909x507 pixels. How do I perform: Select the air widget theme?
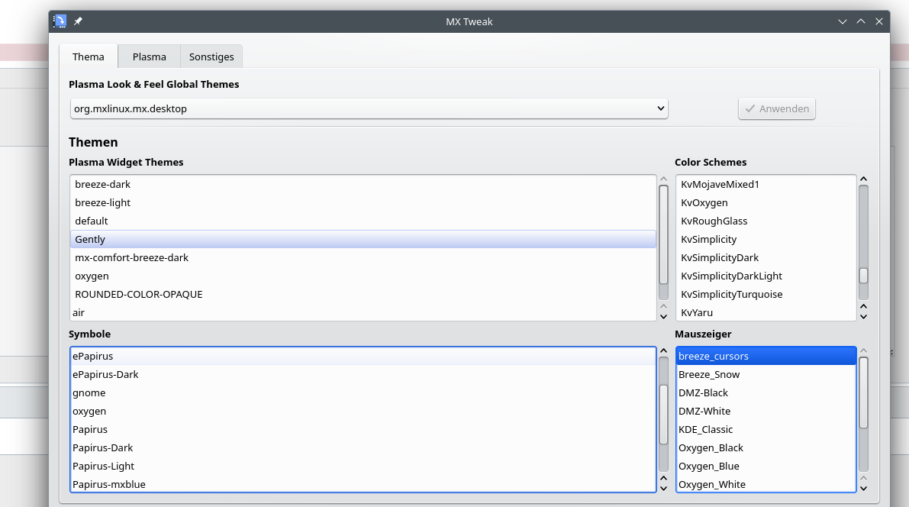pos(363,312)
